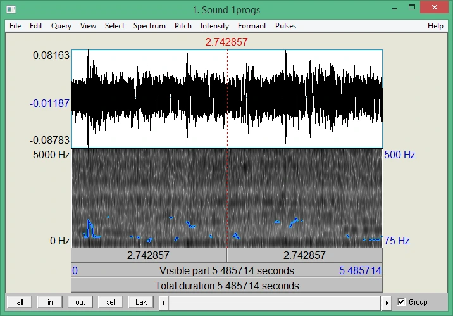Open the Edit menu
The height and width of the screenshot is (316, 453).
coord(36,26)
